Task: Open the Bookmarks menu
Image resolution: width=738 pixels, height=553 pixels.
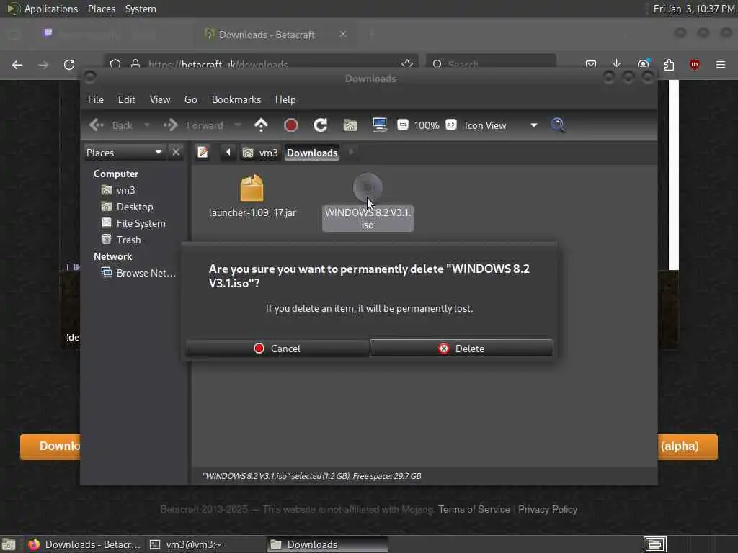Action: pyautogui.click(x=236, y=99)
